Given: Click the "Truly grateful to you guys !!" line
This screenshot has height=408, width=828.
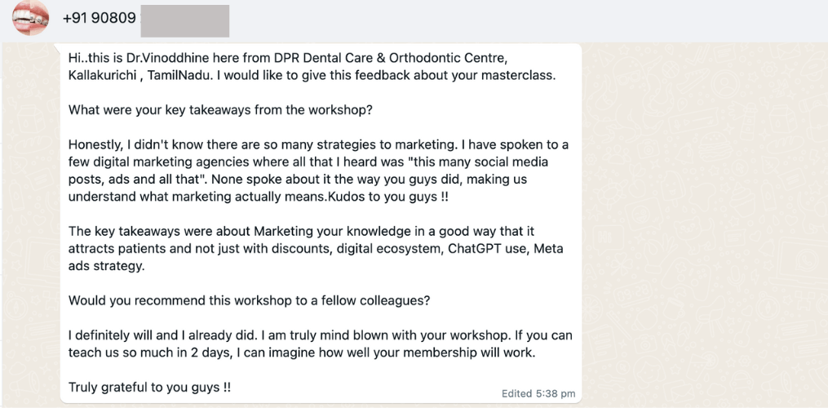Looking at the screenshot, I should click(149, 388).
